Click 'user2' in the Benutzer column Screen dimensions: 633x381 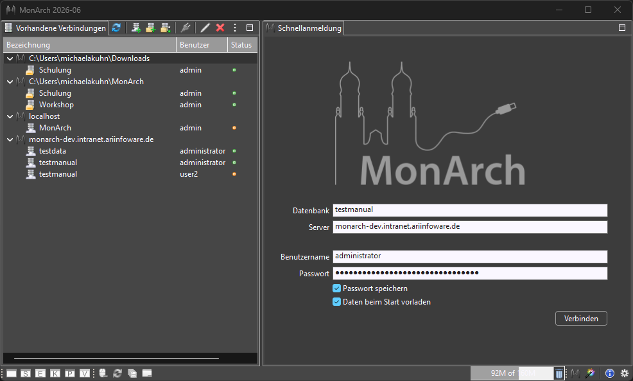pos(189,174)
